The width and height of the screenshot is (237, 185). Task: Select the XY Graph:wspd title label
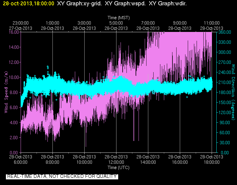click(125, 4)
